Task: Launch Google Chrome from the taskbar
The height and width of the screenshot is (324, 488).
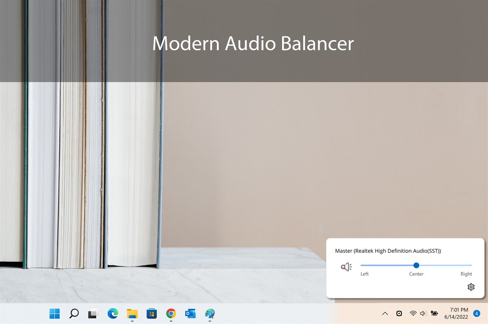Action: click(x=170, y=314)
